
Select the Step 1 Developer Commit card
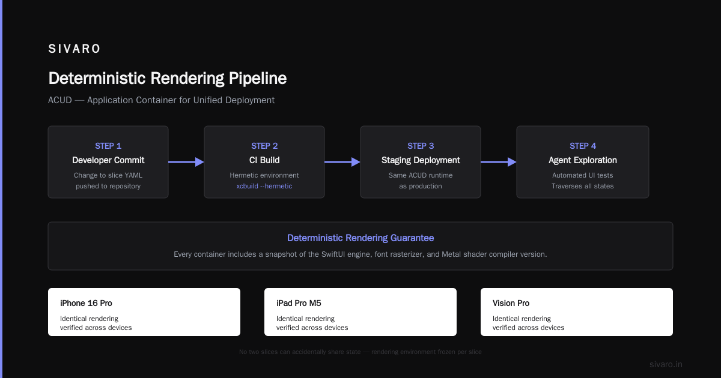(108, 162)
